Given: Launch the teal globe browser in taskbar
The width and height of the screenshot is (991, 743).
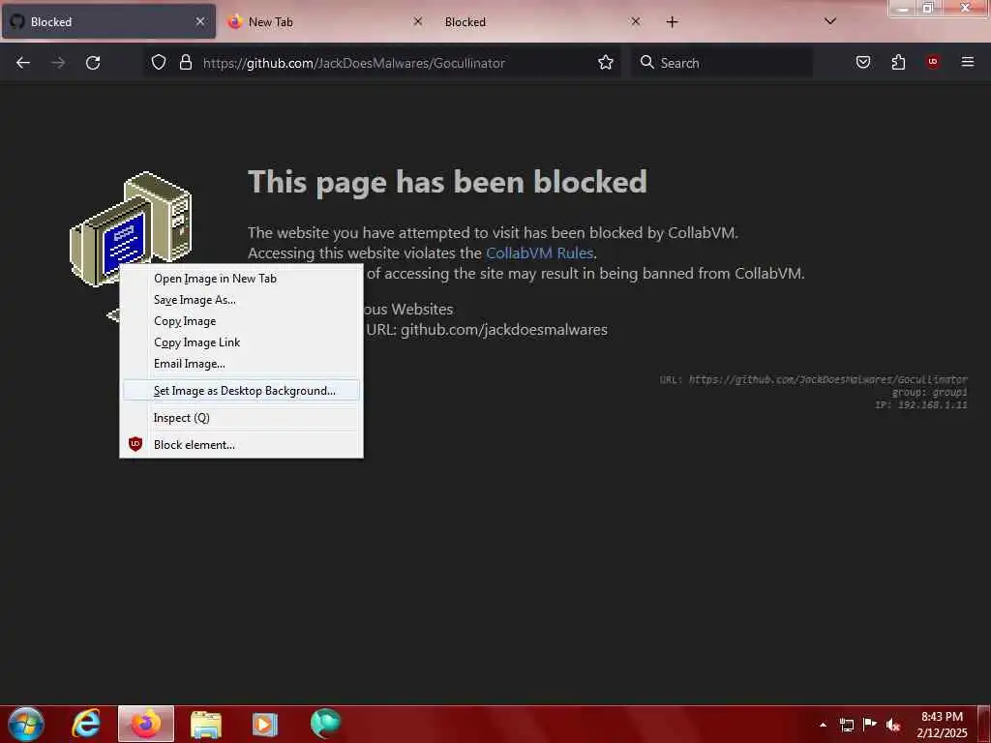Looking at the screenshot, I should (325, 724).
